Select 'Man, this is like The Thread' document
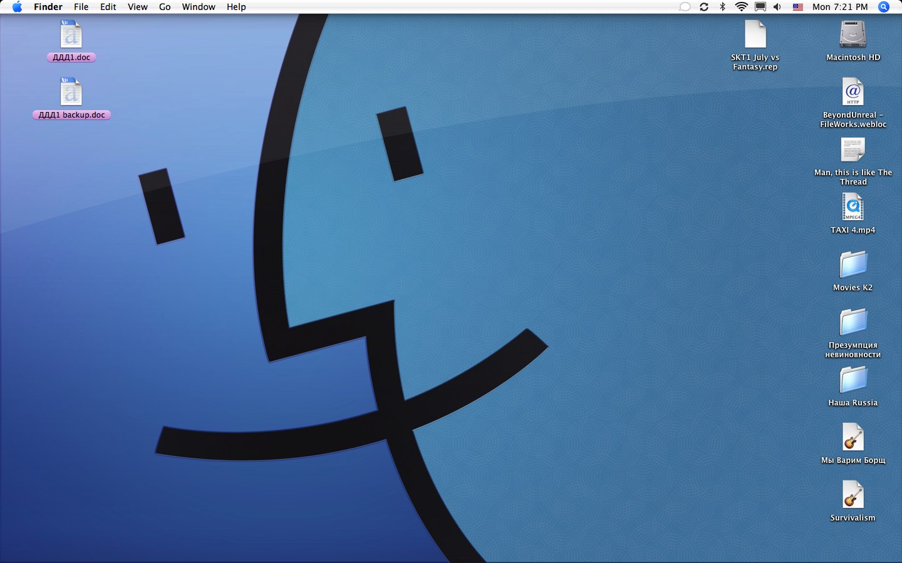Viewport: 902px width, 563px height. [x=853, y=150]
